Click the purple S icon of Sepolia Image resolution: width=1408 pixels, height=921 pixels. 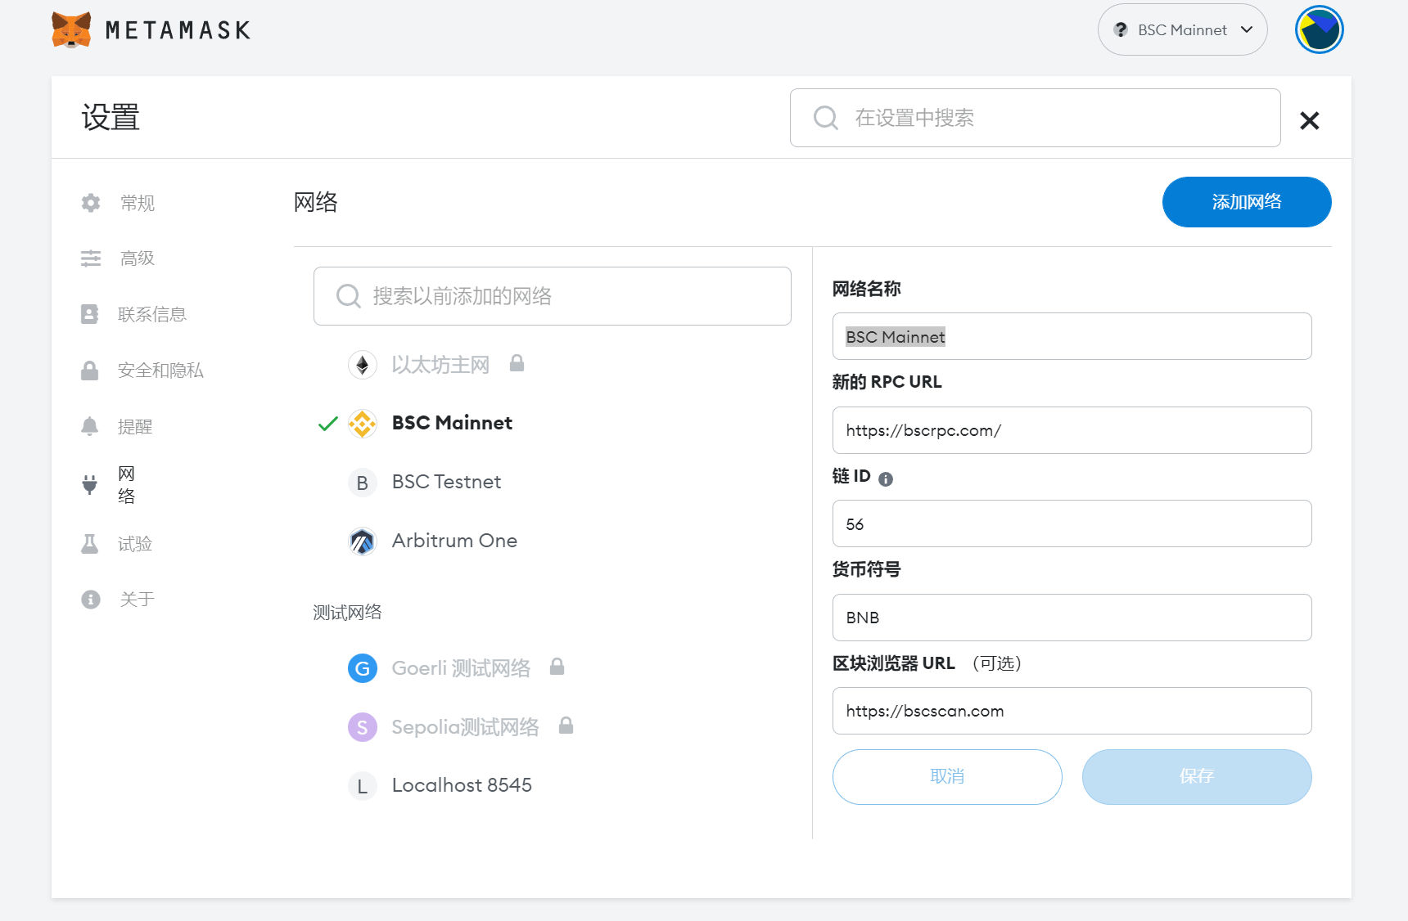363,727
